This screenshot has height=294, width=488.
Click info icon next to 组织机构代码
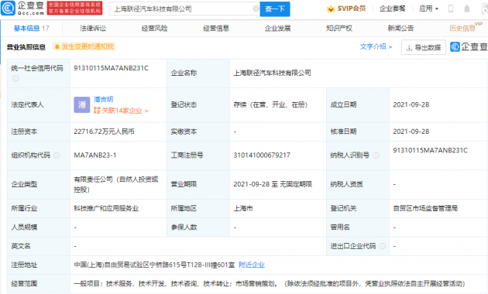(x=57, y=155)
